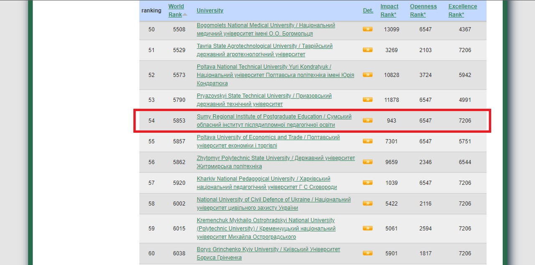The width and height of the screenshot is (535, 265).
Task: Open Pryazovskyi State Technical University link
Action: pyautogui.click(x=264, y=100)
